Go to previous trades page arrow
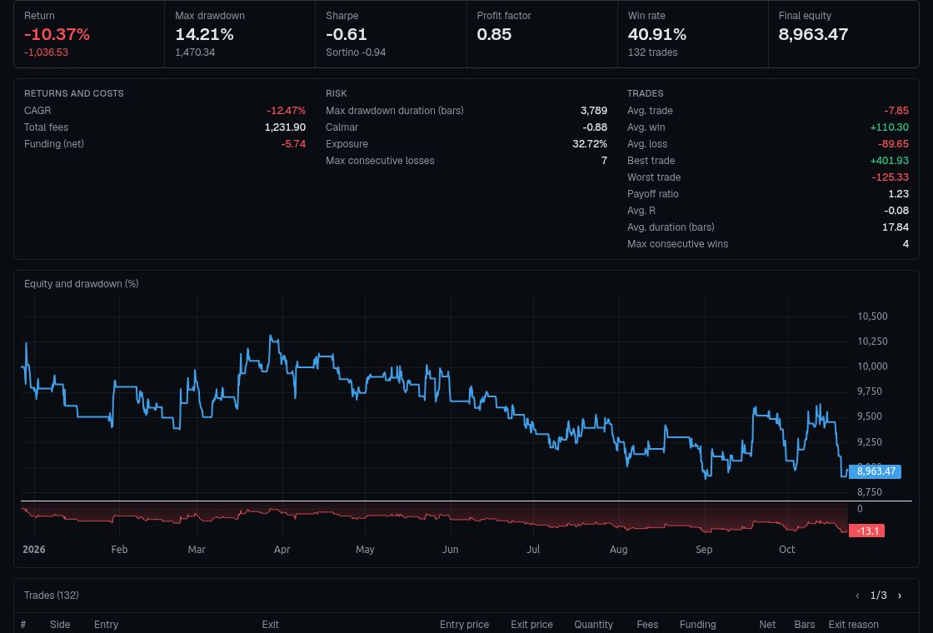Screen dimensions: 933x633 [x=857, y=596]
